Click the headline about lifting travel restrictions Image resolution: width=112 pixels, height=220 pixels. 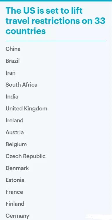tap(55, 21)
